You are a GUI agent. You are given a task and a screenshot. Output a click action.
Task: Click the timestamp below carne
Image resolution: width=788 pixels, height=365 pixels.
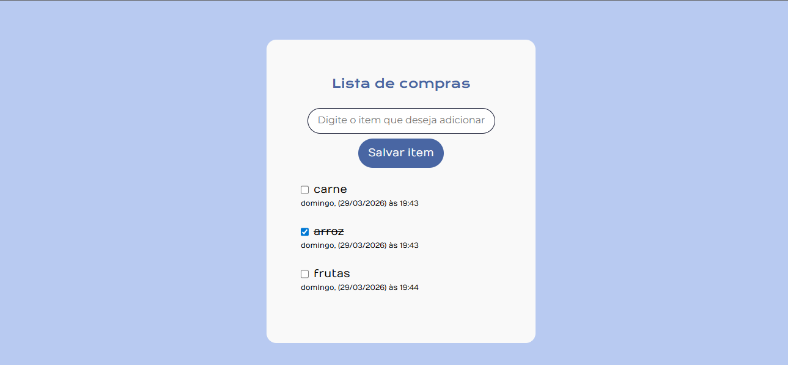pyautogui.click(x=359, y=203)
